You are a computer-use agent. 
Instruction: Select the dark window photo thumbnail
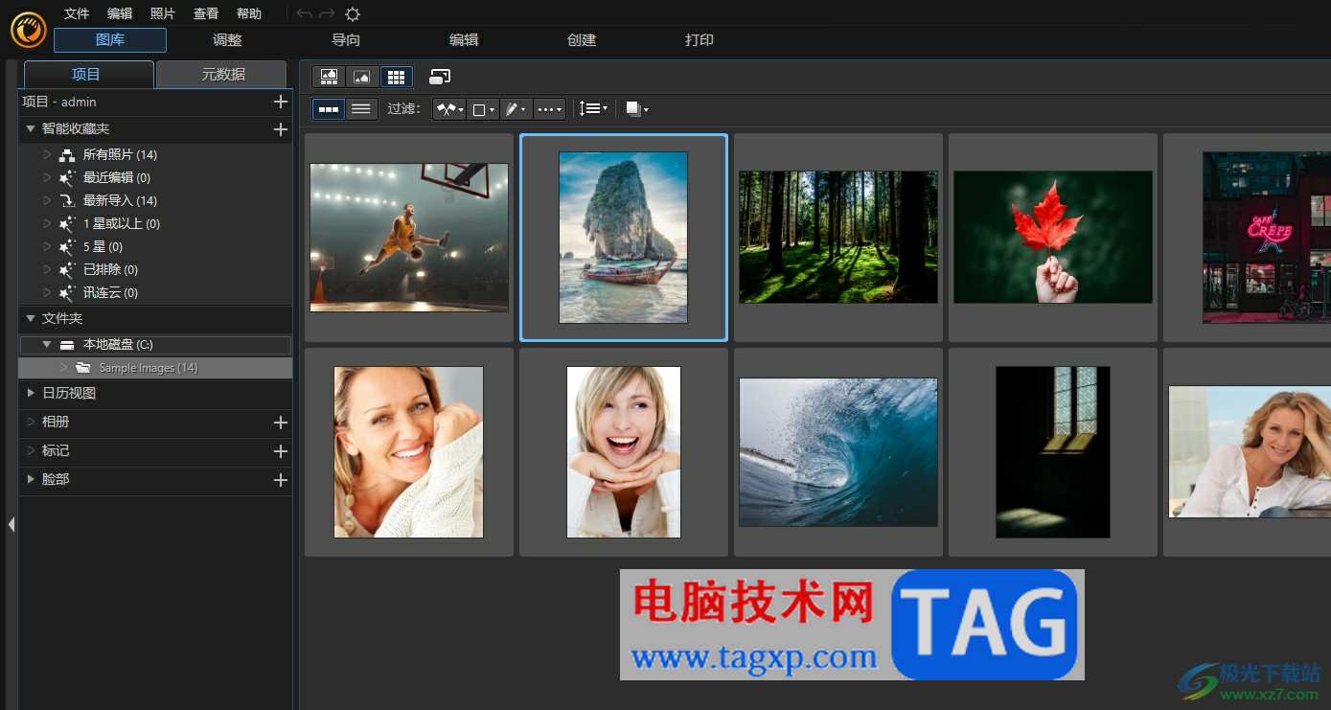[1053, 452]
